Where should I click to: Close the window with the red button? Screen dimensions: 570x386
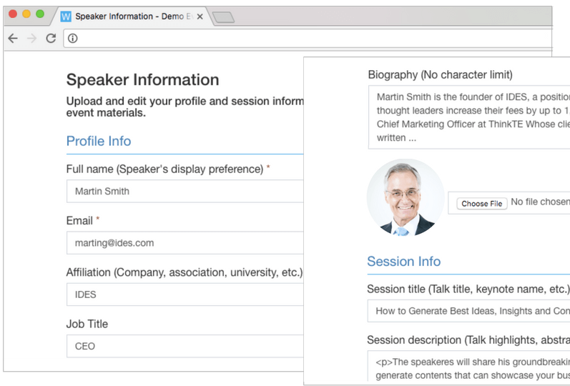click(x=13, y=14)
